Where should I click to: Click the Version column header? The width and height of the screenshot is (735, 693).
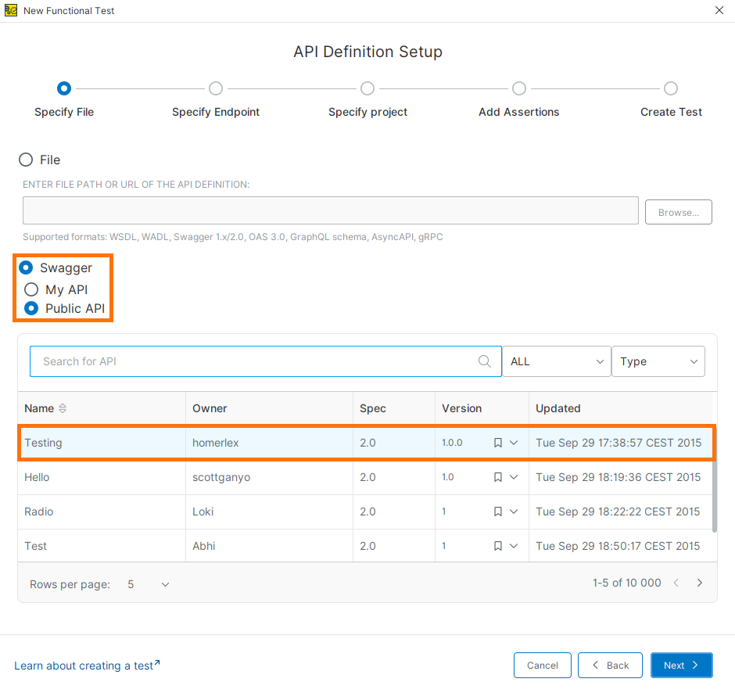[461, 408]
